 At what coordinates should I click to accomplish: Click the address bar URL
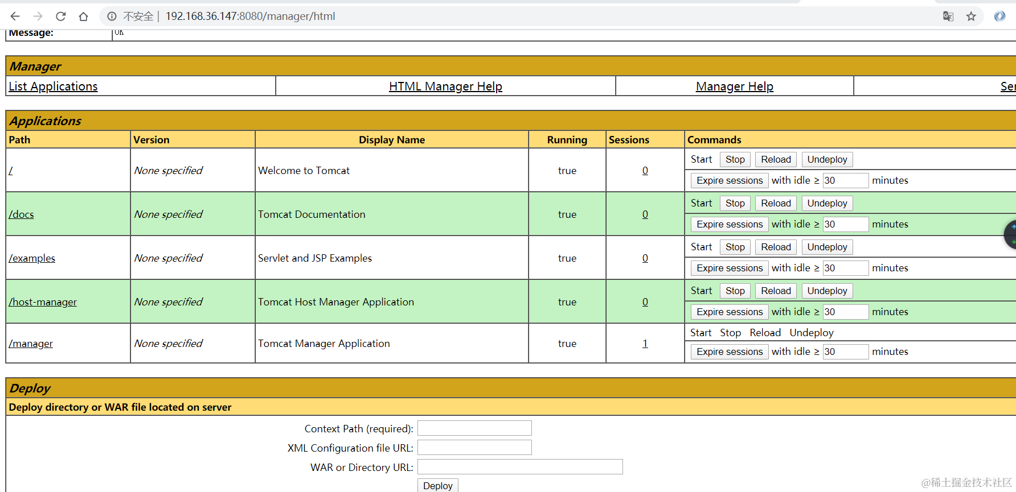pyautogui.click(x=250, y=16)
